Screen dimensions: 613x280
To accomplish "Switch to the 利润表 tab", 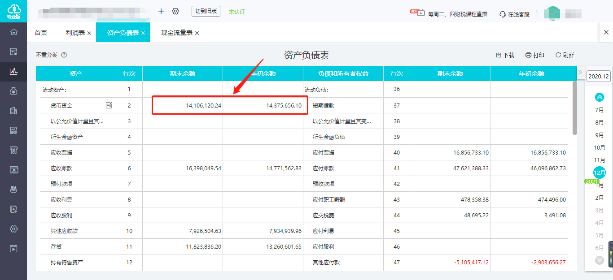I will pyautogui.click(x=75, y=33).
